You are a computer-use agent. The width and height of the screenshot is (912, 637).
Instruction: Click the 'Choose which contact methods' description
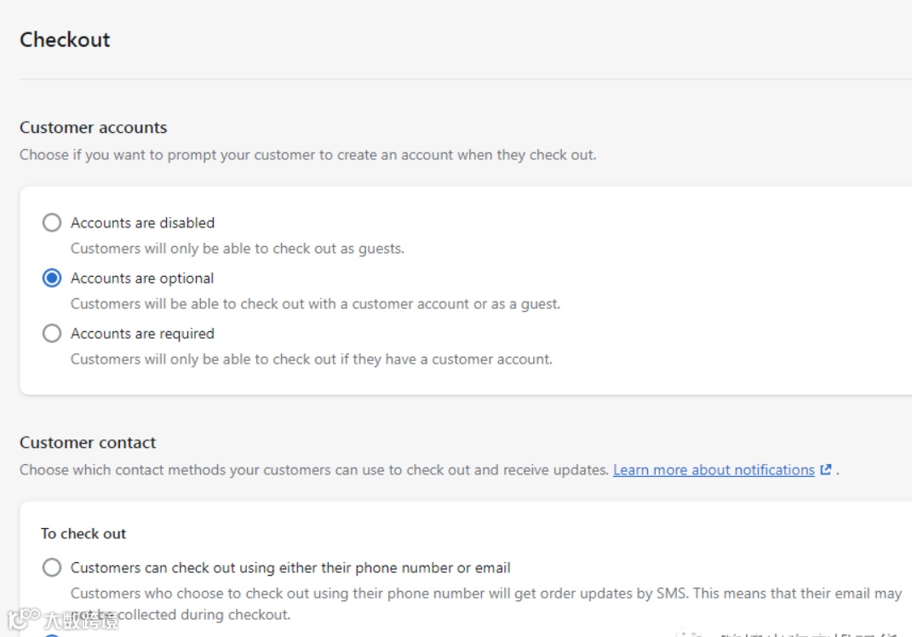point(313,470)
